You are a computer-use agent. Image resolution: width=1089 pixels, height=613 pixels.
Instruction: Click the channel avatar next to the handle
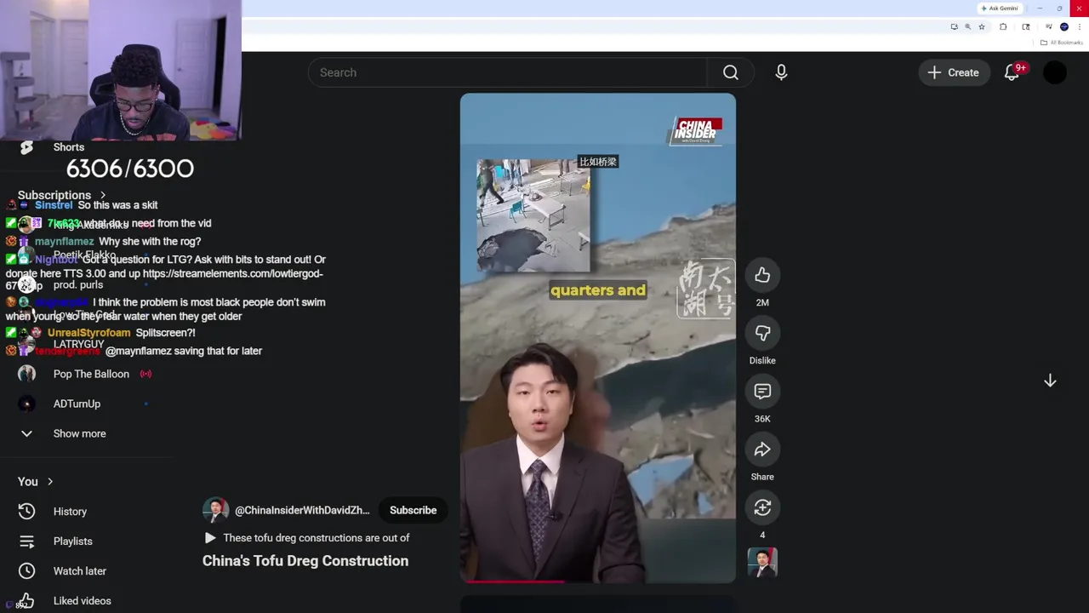[x=215, y=510]
